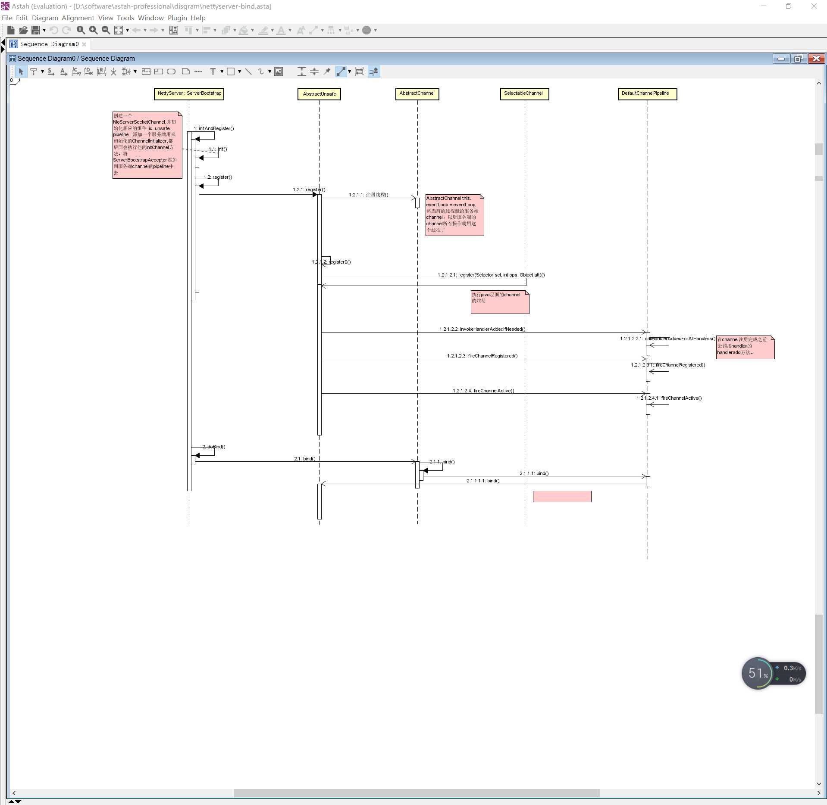Open a project via folder icon
This screenshot has height=805, width=827.
point(23,30)
